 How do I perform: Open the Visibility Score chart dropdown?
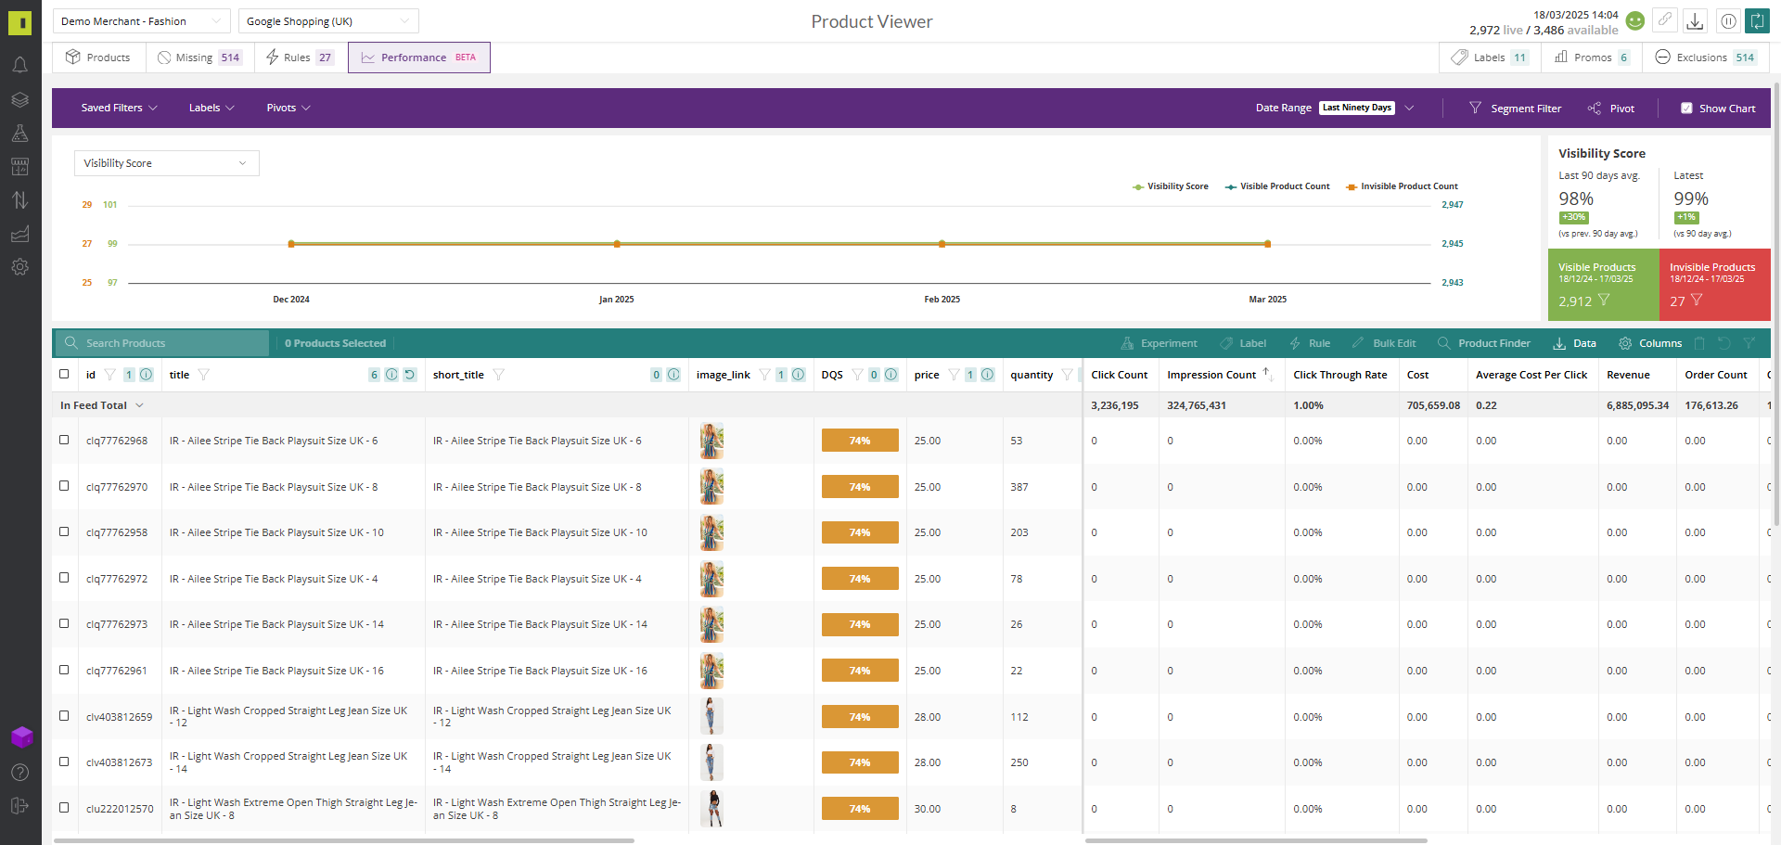(x=166, y=163)
